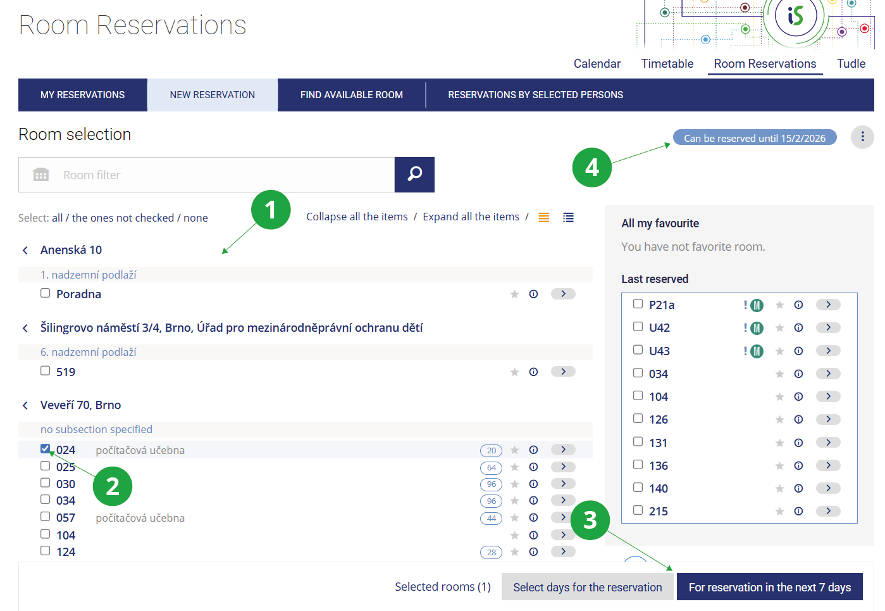The image size is (885, 611).
Task: Tick room 126 in Last reserved list
Action: [638, 419]
